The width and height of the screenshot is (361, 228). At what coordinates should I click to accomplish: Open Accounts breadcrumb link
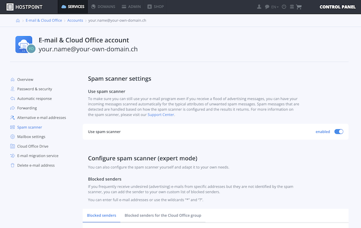pyautogui.click(x=75, y=20)
